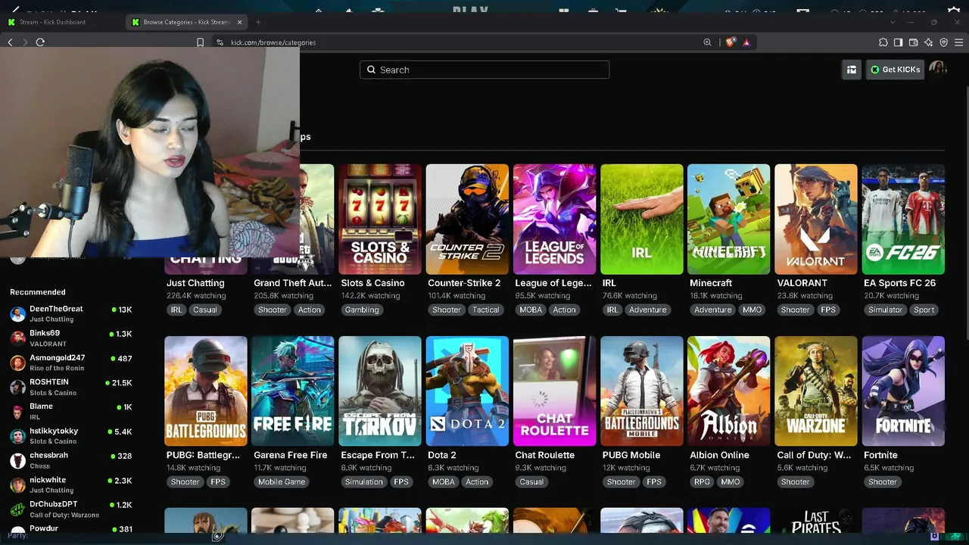The height and width of the screenshot is (545, 969).
Task: Open the Brave Shields lion icon
Action: (x=730, y=42)
